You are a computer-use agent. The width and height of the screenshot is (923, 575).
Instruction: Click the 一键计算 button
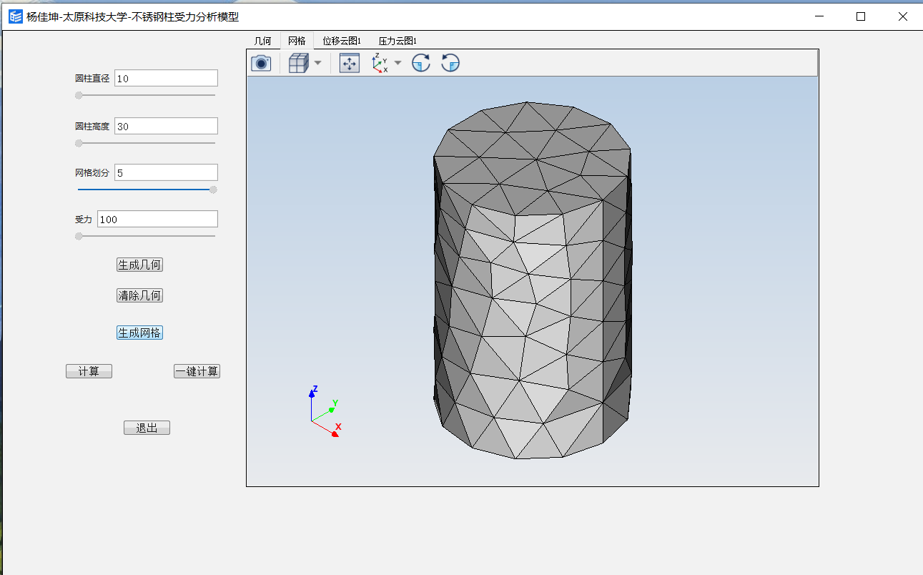(197, 371)
